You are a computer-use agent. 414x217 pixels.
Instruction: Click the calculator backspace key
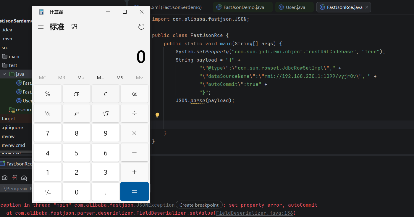[x=135, y=94]
